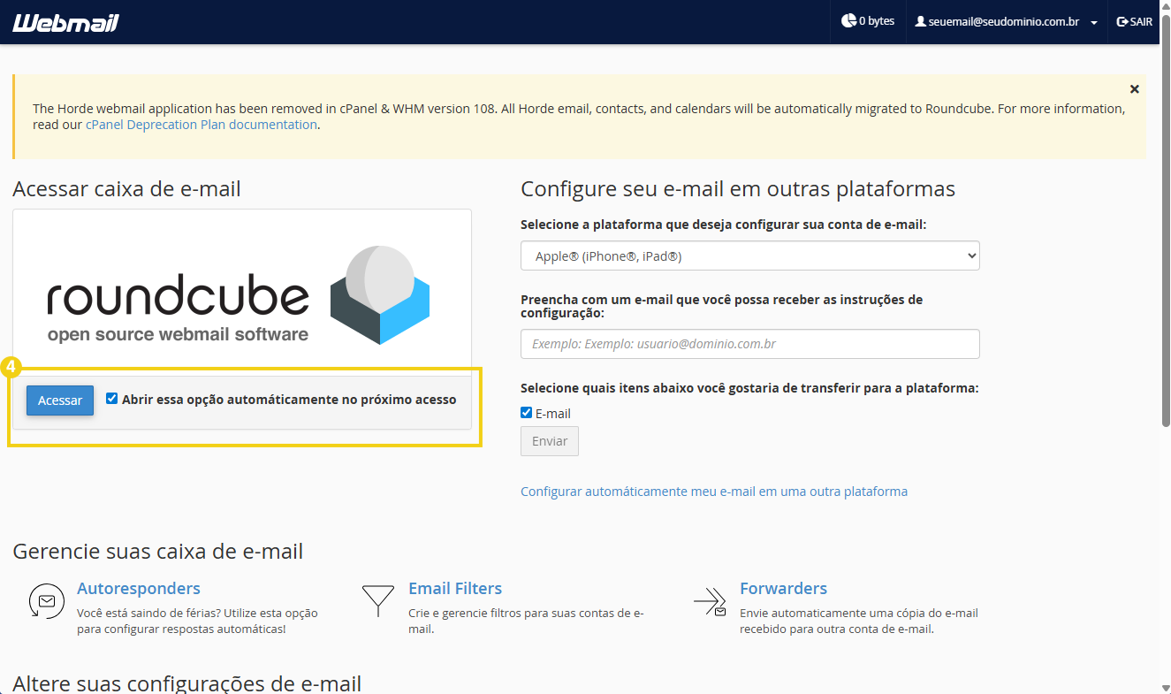Viewport: 1171px width, 694px height.
Task: Click the user profile icon
Action: pyautogui.click(x=918, y=21)
